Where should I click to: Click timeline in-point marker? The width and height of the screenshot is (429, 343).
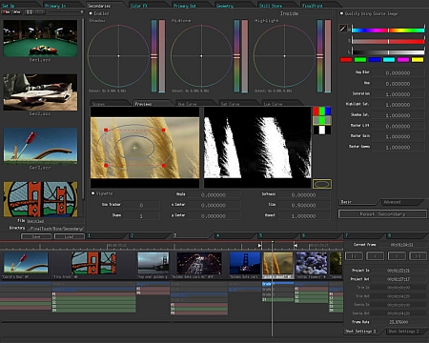[259, 245]
